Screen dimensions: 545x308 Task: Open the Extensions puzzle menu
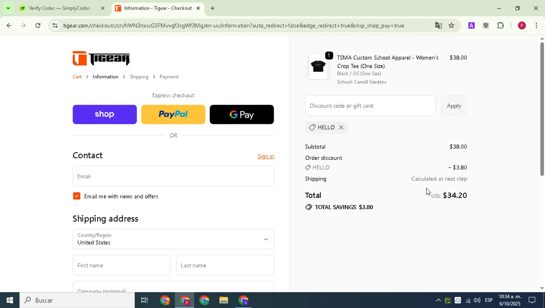pyautogui.click(x=500, y=25)
